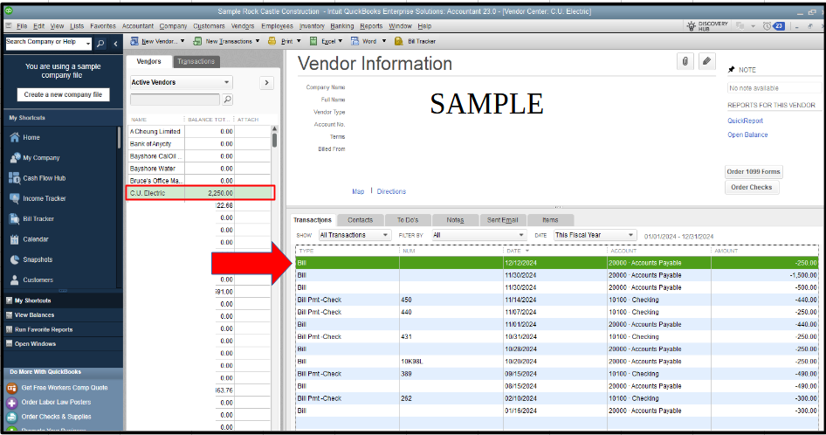Open the File menu
The image size is (826, 435).
(x=22, y=26)
